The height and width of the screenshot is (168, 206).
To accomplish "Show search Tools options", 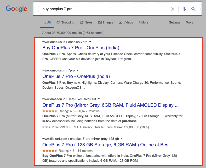I will [189, 22].
